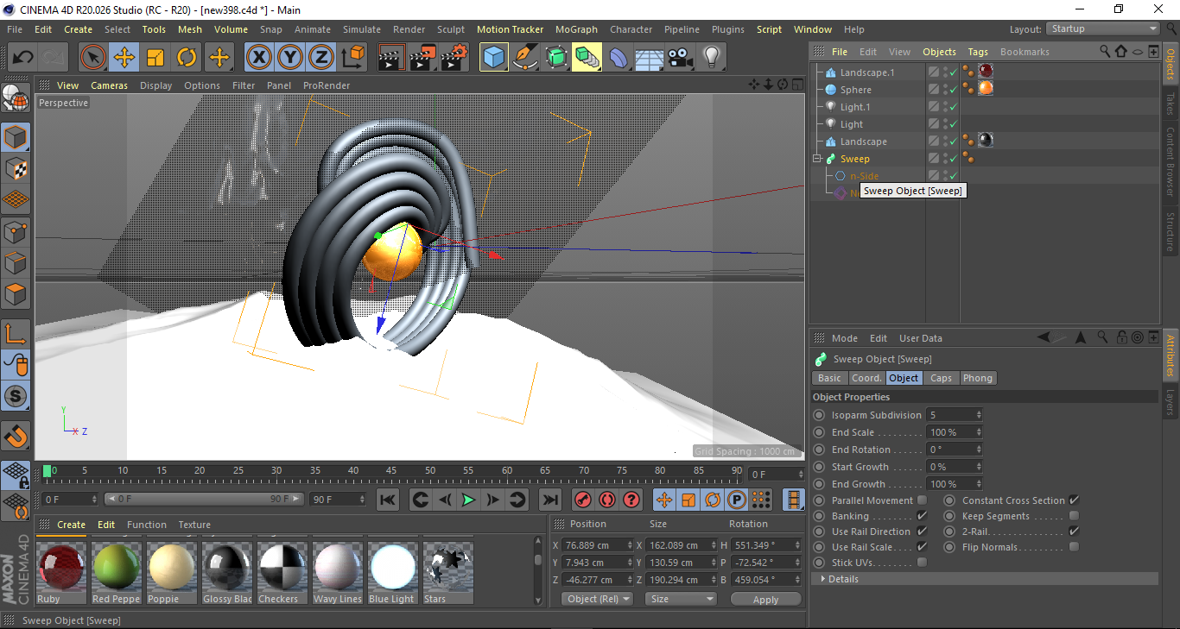Adjust Start Growth stepper arrows
This screenshot has height=629, width=1180.
[979, 467]
